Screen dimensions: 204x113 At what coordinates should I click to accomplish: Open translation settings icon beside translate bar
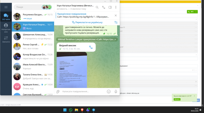point(116,22)
